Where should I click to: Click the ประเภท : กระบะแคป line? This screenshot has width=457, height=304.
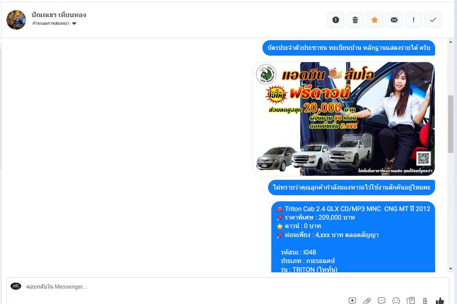[x=308, y=261]
